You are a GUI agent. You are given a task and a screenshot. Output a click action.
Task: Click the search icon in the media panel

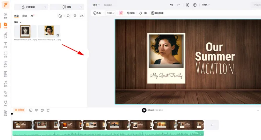pos(68,16)
